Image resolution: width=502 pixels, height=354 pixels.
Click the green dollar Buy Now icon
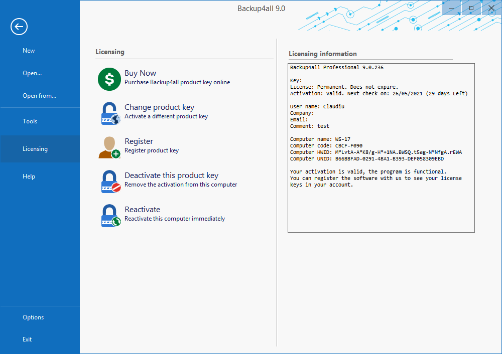point(109,79)
